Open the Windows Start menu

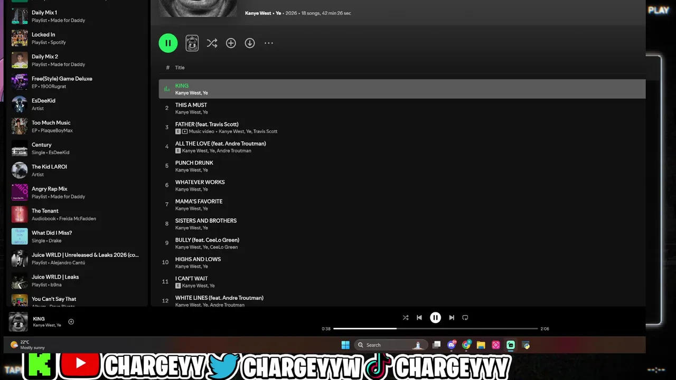tap(345, 345)
